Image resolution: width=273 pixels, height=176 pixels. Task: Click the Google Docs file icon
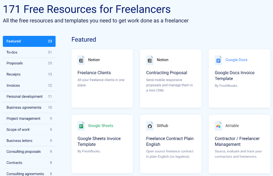tap(218, 60)
